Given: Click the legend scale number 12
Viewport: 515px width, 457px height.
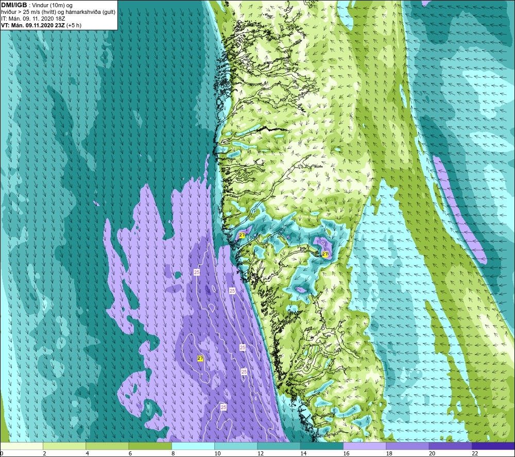Looking at the screenshot, I should 261,454.
